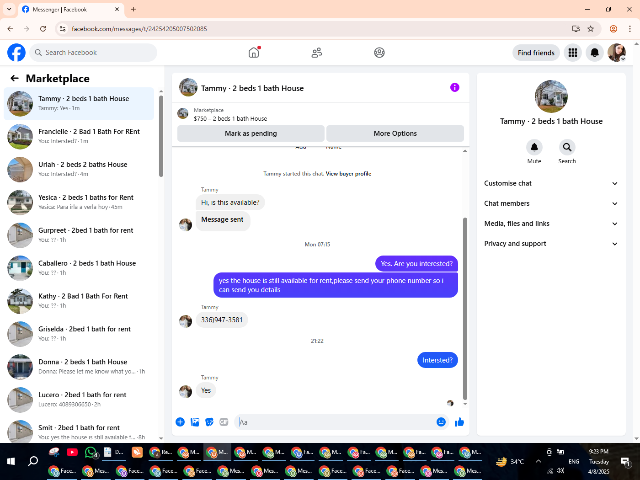The height and width of the screenshot is (480, 640).
Task: Open a new browser tab
Action: point(133,9)
